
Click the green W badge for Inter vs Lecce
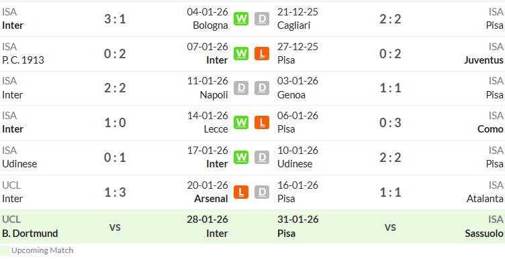point(241,122)
